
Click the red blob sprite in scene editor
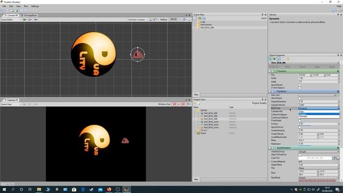coord(138,55)
